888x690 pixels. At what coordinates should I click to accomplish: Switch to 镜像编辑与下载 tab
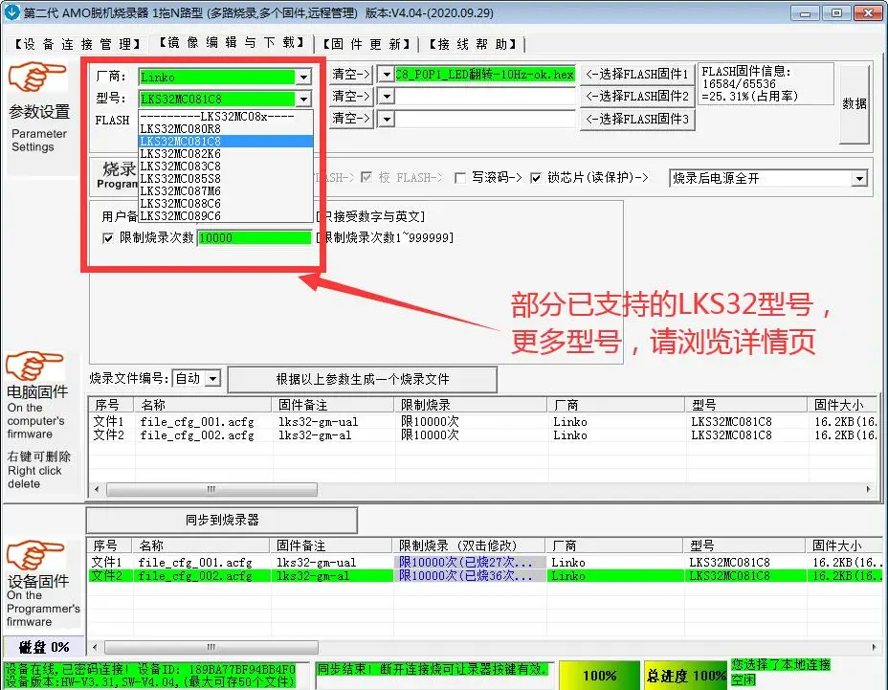pyautogui.click(x=233, y=42)
